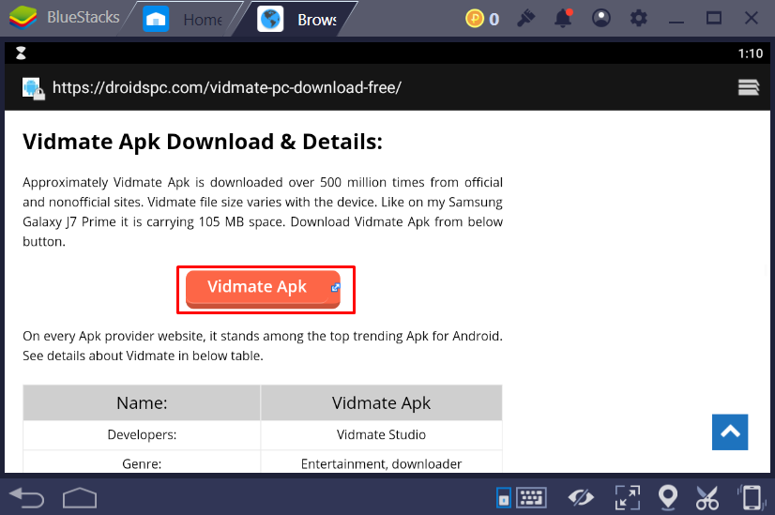Open the keyboard controls icon
Viewport: 775px width, 515px height.
tap(531, 496)
